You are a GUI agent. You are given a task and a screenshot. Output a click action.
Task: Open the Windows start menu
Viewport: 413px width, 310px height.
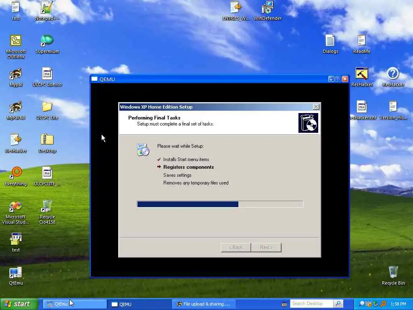[19, 304]
